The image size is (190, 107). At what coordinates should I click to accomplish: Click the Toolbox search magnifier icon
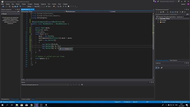tap(18, 12)
